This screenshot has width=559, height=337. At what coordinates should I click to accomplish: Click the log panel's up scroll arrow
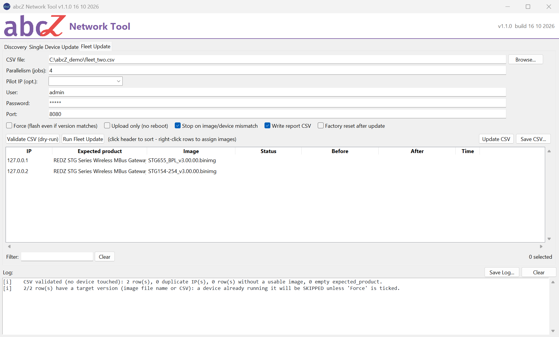[553, 282]
